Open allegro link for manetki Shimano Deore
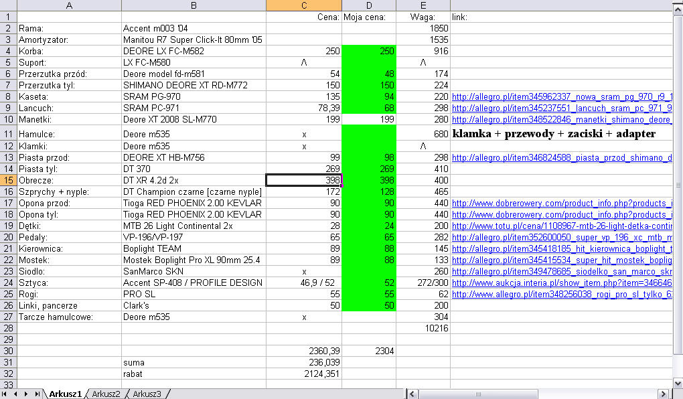 pyautogui.click(x=561, y=119)
